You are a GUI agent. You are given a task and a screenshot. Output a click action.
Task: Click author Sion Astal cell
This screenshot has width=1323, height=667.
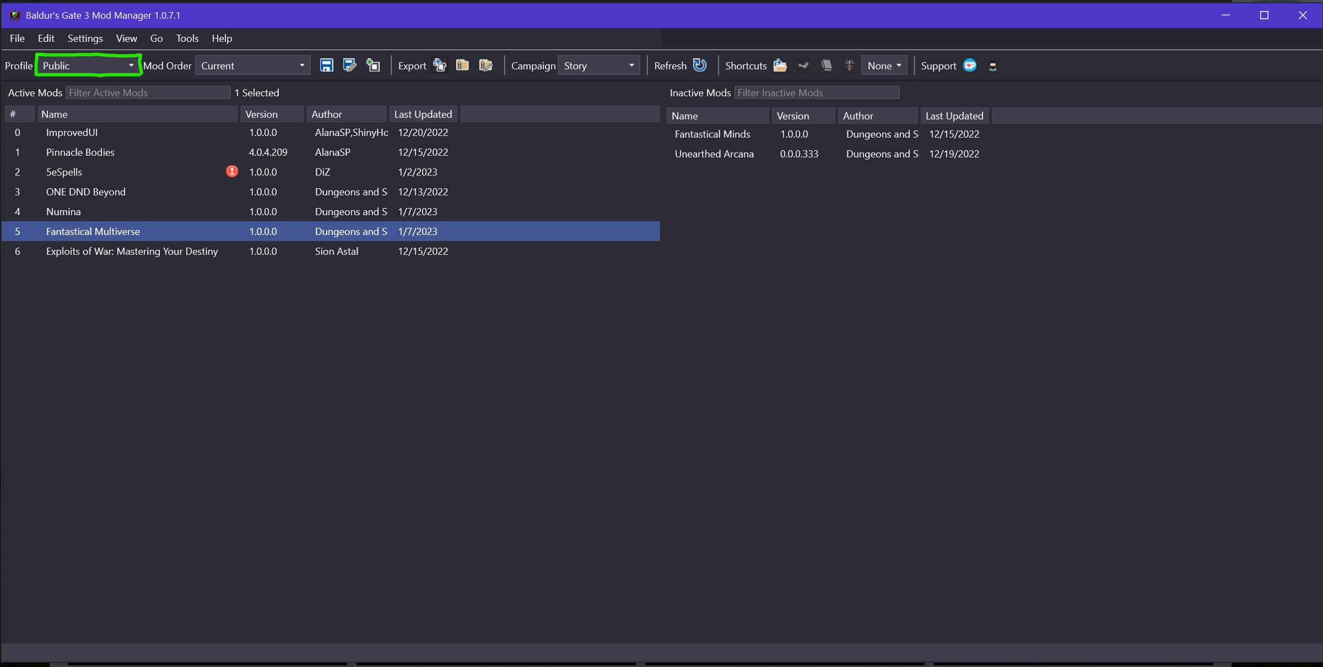click(x=337, y=252)
